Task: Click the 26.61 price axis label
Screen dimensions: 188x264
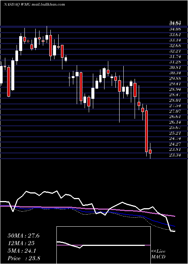Action: 175,117
